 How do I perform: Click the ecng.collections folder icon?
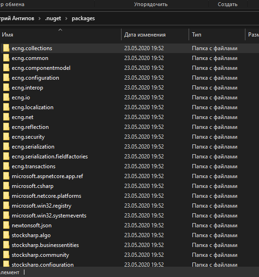[6, 48]
